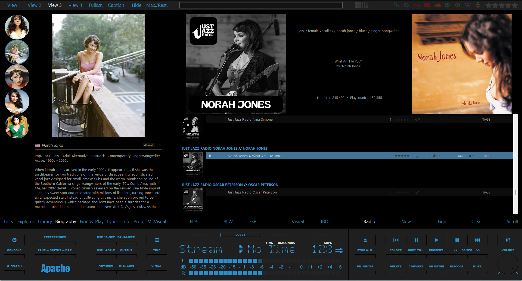Open the Lyrics tab
This screenshot has height=281, width=522.
[x=113, y=221]
